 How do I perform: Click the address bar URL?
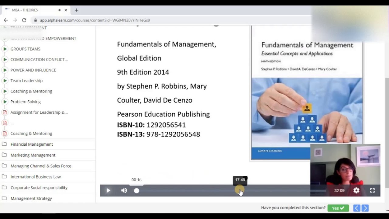tap(95, 20)
